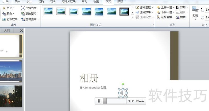Click the 组合 group button
The image size is (209, 111).
point(182,12)
